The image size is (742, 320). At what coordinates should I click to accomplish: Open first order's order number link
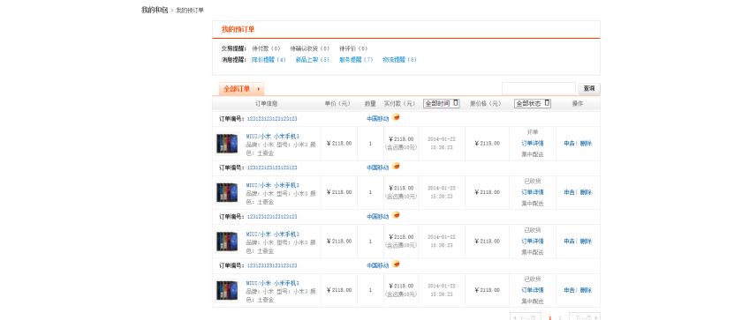tap(272, 119)
